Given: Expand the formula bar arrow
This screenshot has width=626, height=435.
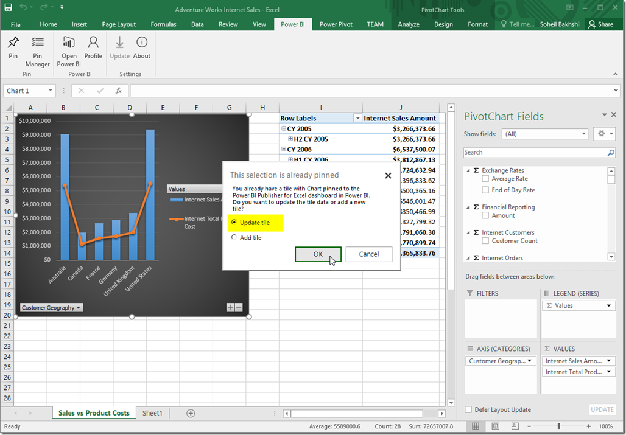Looking at the screenshot, I should point(616,91).
